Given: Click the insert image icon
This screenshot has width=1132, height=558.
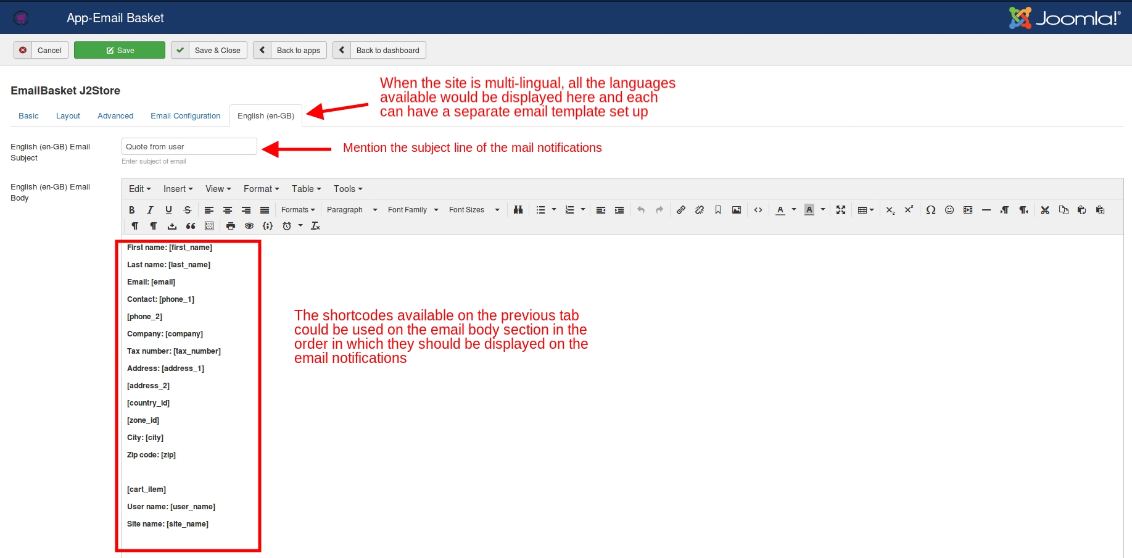Looking at the screenshot, I should [737, 210].
